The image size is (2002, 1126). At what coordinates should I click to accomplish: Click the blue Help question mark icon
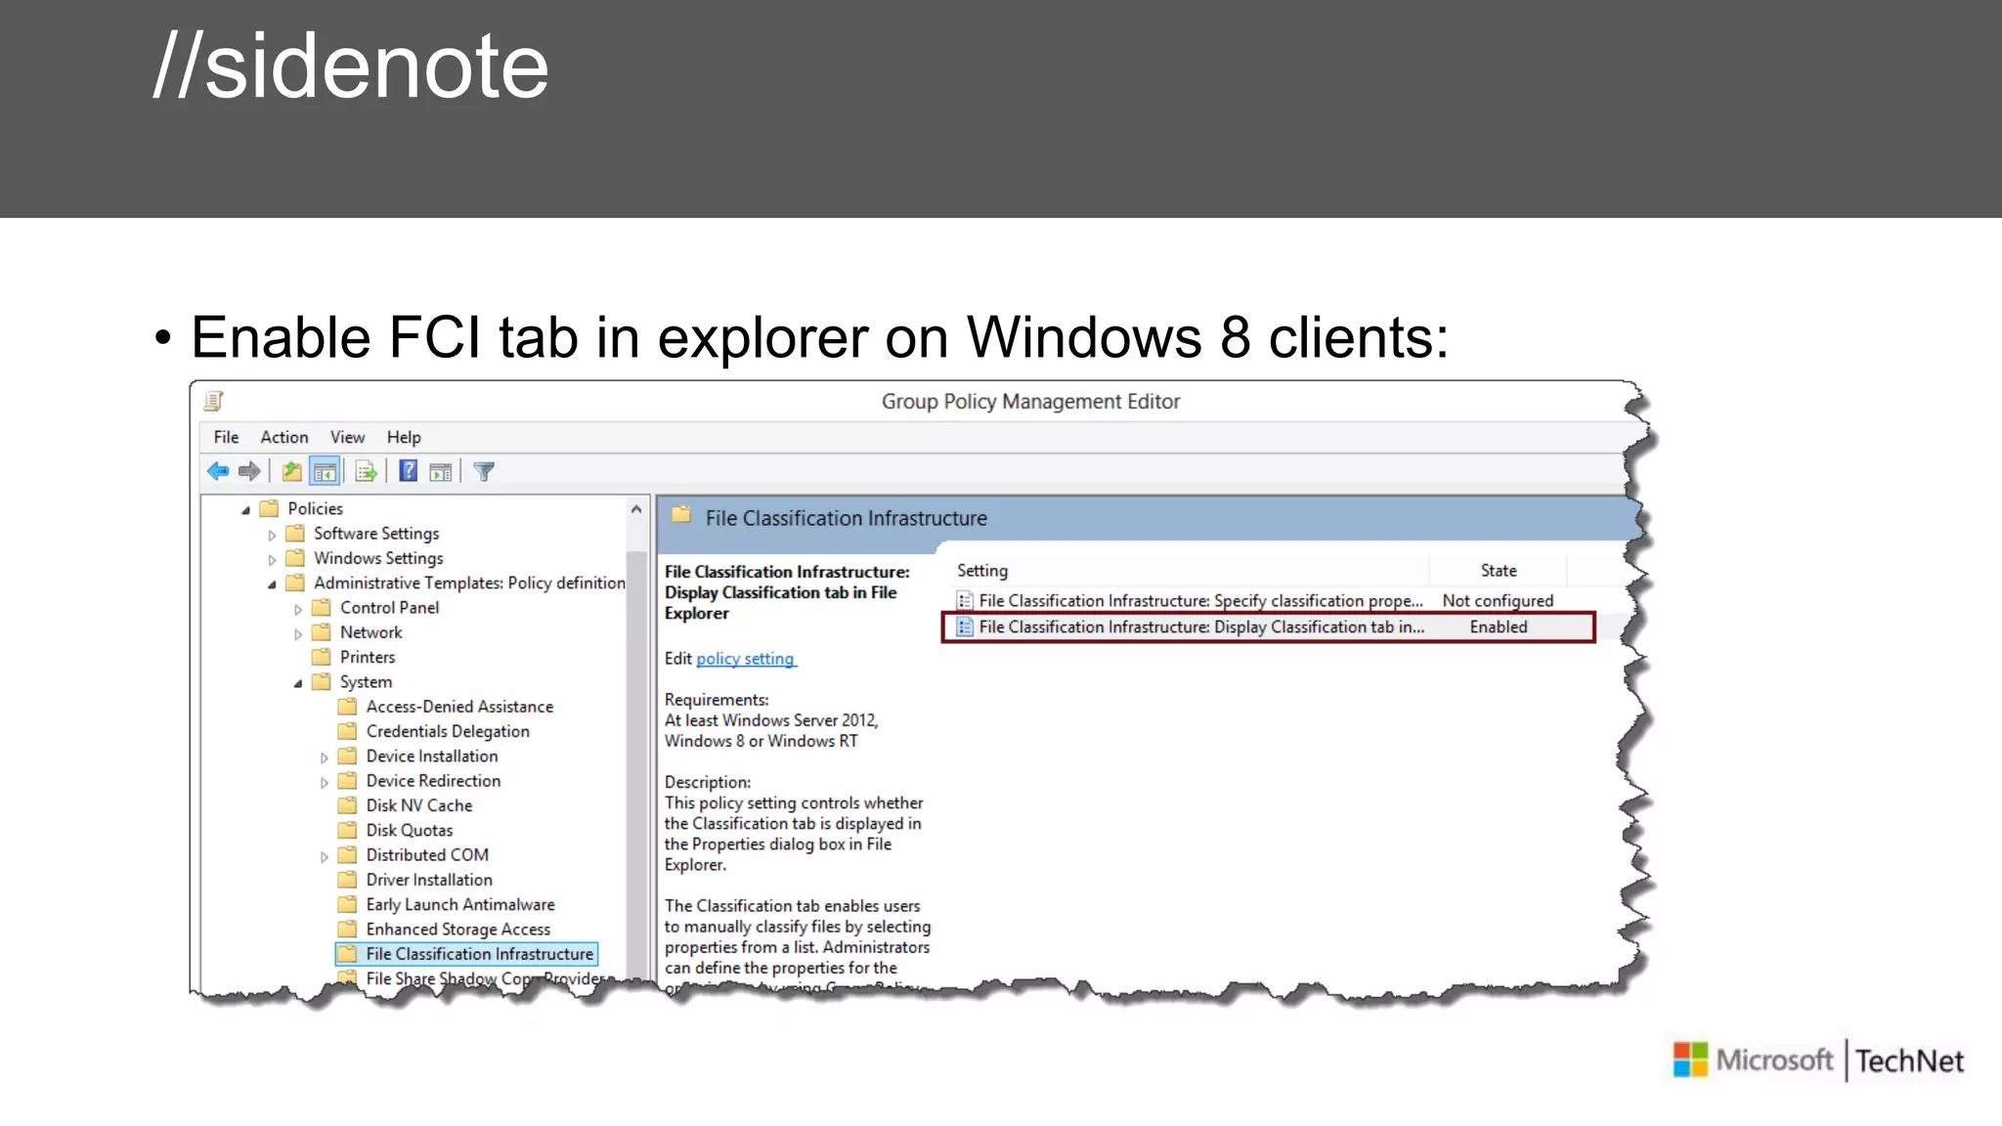pos(409,471)
